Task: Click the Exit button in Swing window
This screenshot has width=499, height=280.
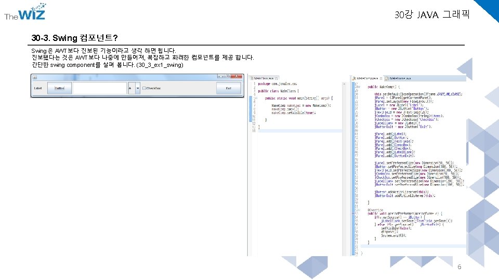Action: click(229, 88)
